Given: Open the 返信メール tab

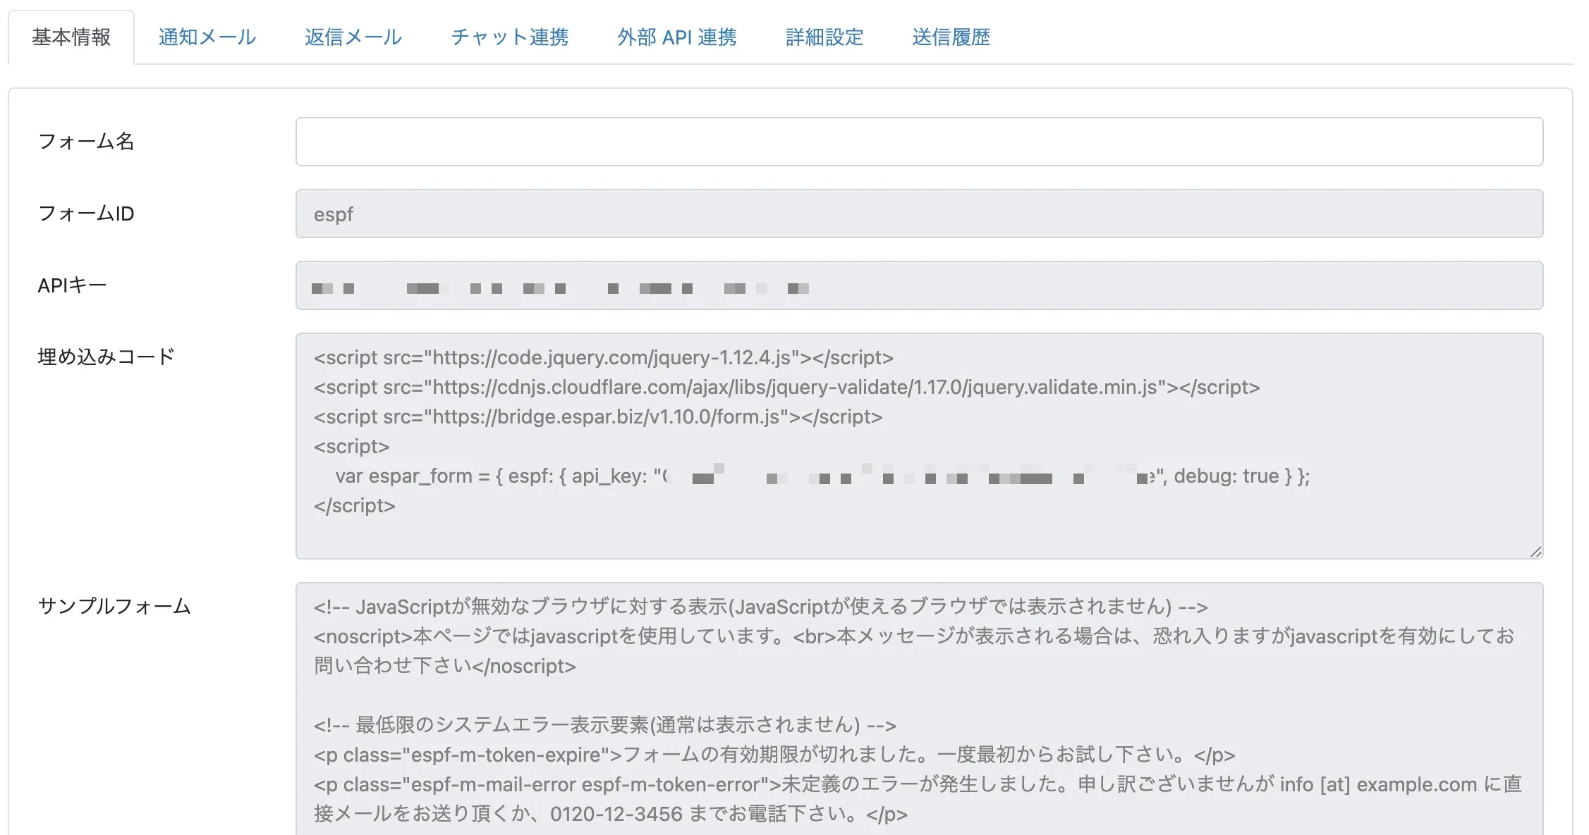Looking at the screenshot, I should [x=353, y=37].
